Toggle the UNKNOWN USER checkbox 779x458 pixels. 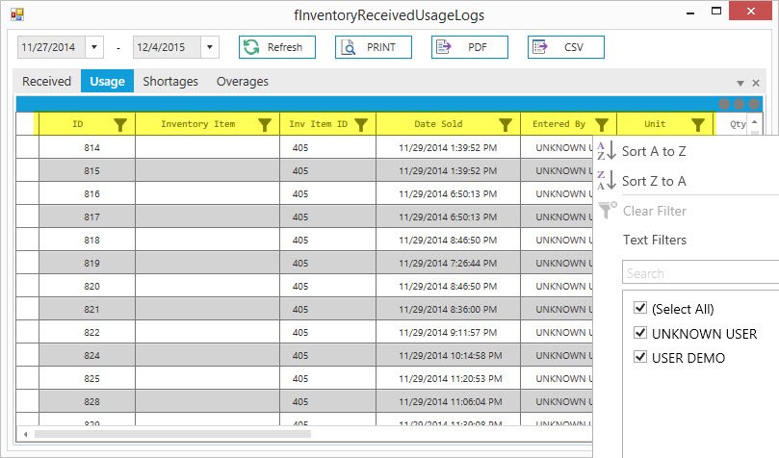[640, 333]
